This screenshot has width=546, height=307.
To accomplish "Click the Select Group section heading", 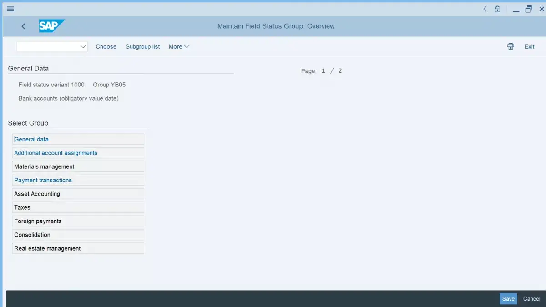I will 28,123.
